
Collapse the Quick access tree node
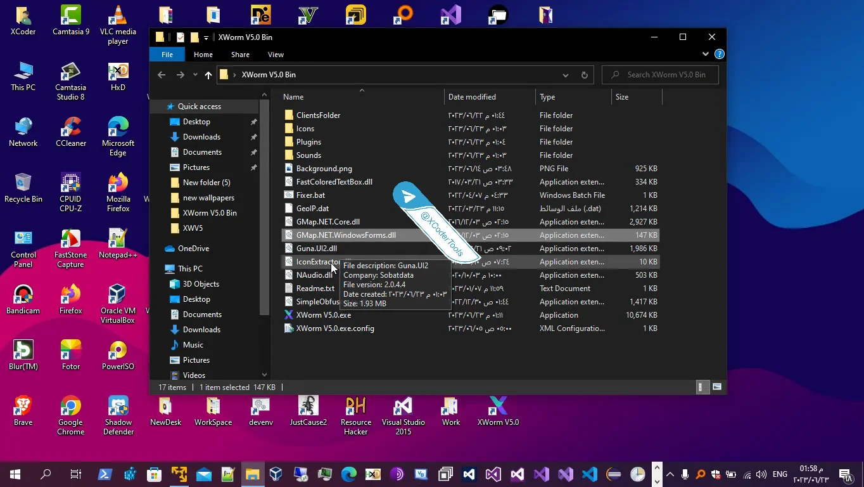point(161,107)
